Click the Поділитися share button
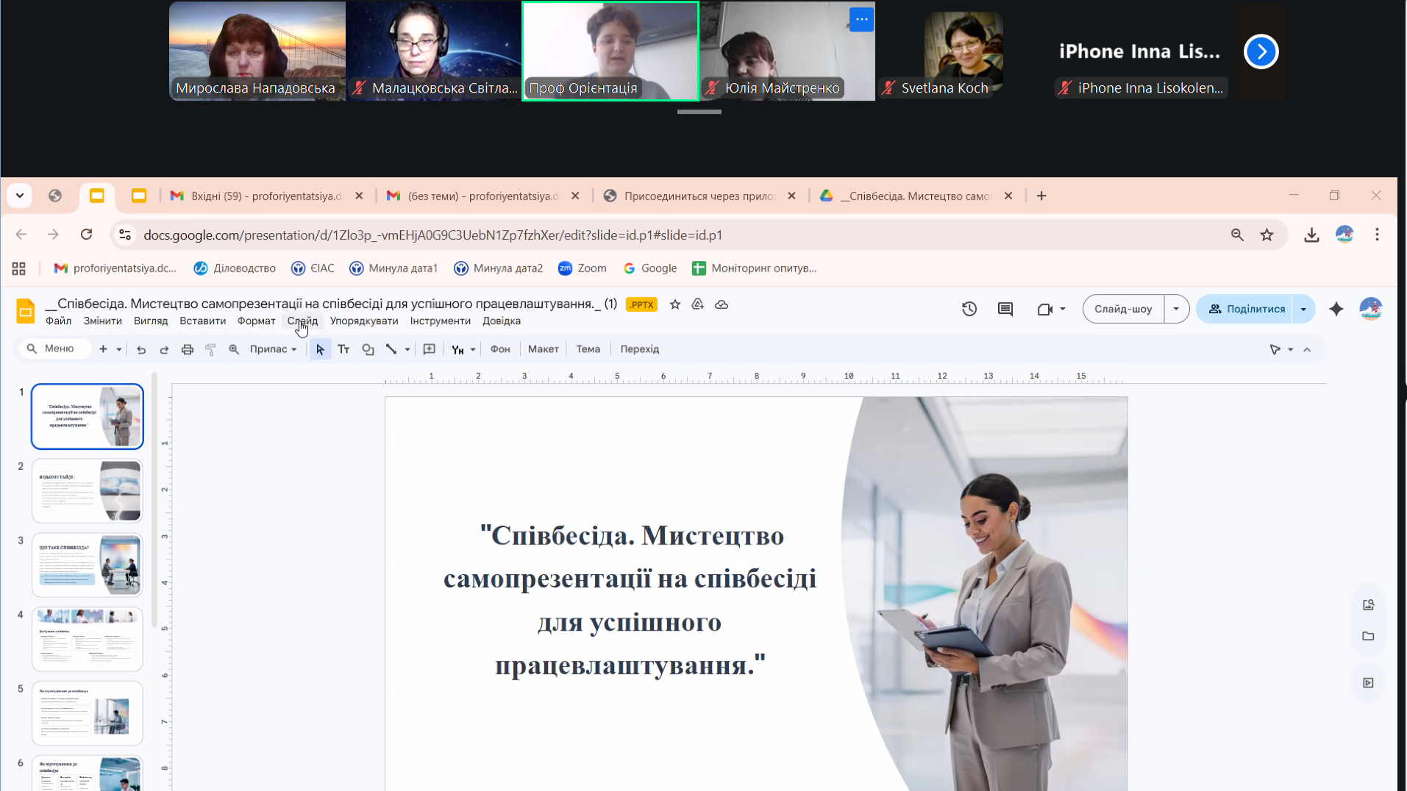This screenshot has width=1407, height=791. 1247,309
